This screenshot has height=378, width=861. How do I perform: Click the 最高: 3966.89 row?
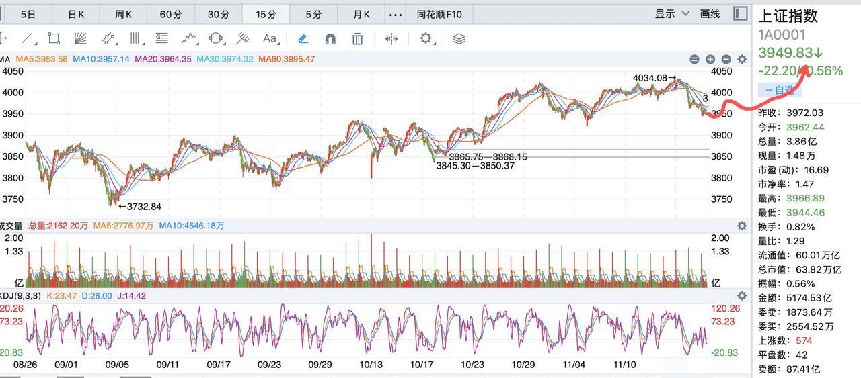pos(791,198)
